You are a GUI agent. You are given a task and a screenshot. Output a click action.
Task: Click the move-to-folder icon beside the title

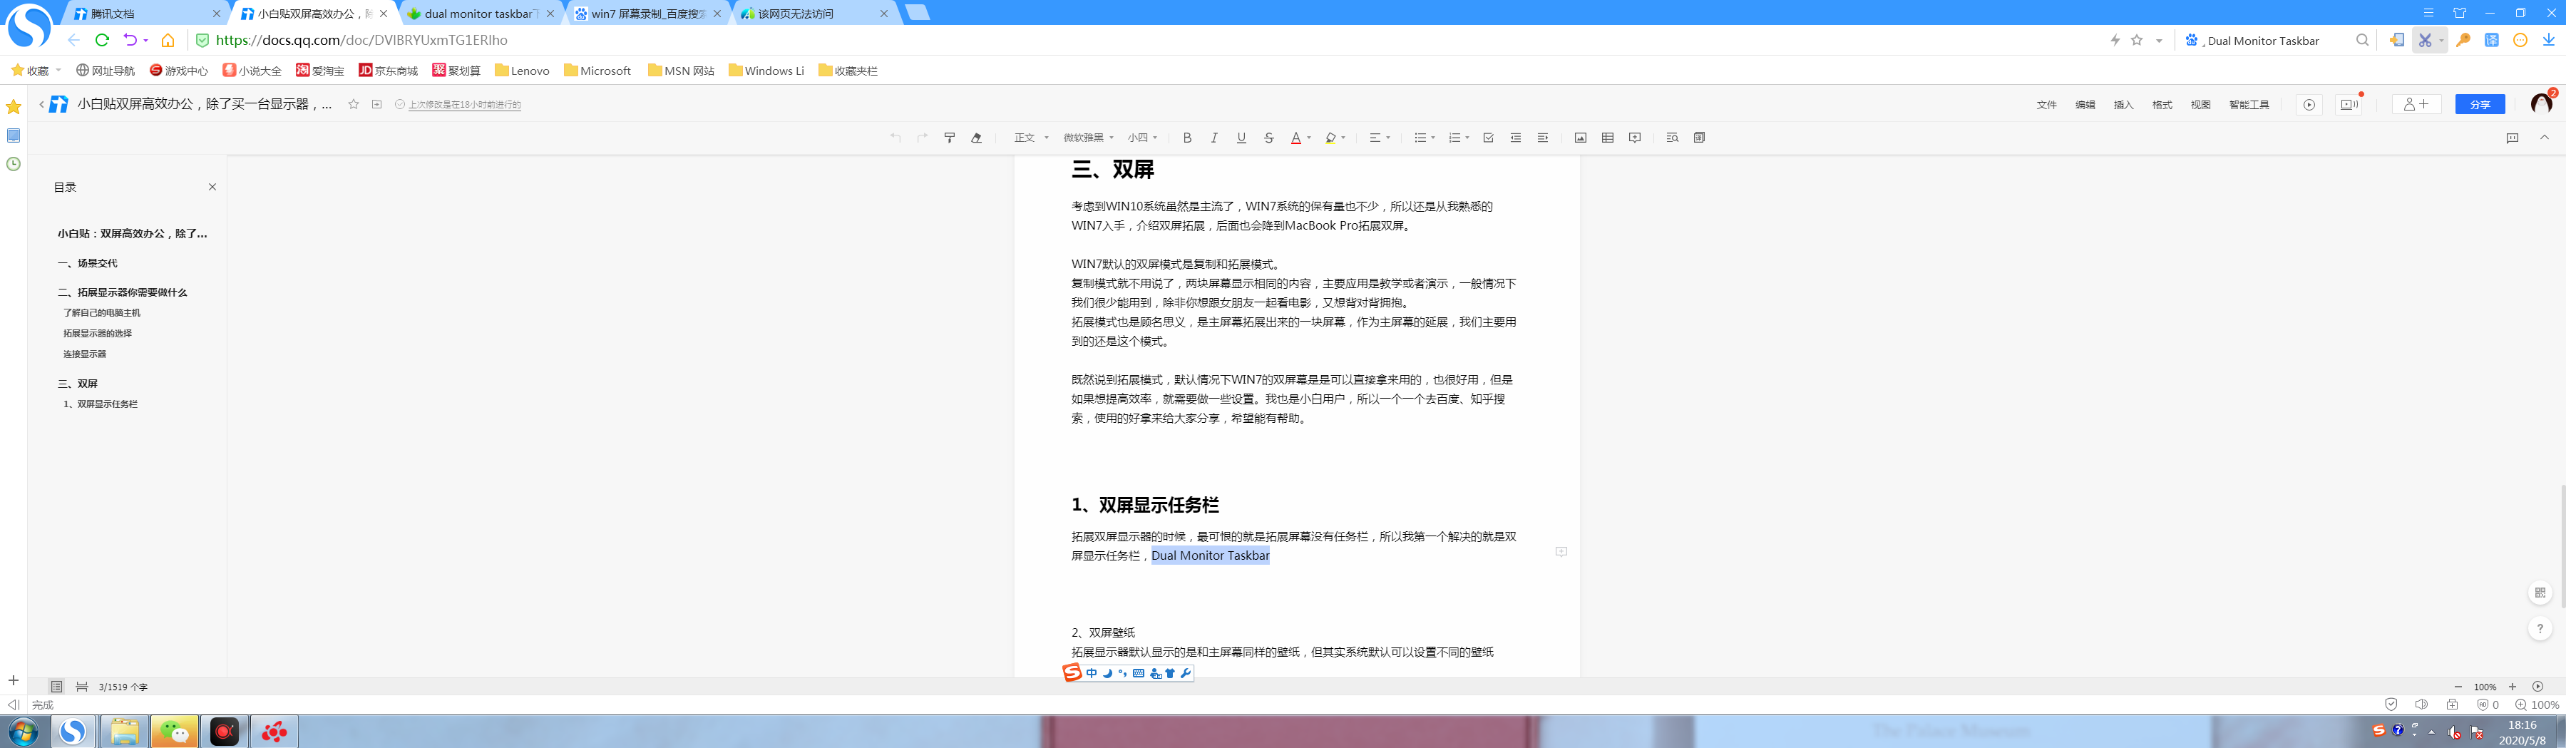tap(376, 105)
